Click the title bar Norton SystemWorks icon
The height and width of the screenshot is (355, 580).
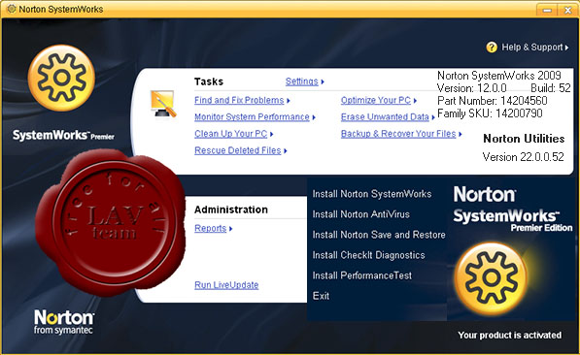tap(12, 9)
